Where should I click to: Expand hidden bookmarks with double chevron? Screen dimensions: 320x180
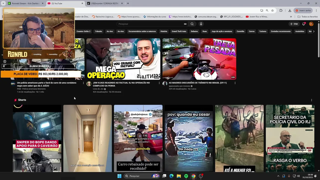click(291, 17)
